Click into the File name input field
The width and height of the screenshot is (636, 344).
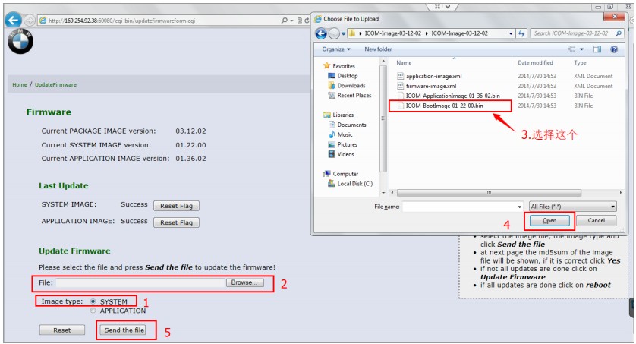[x=459, y=207]
